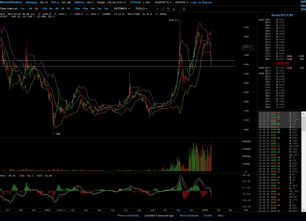Click the 900 low price marker
306x221 pixels.
(x=57, y=134)
